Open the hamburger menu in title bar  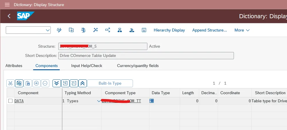pyautogui.click(x=7, y=5)
